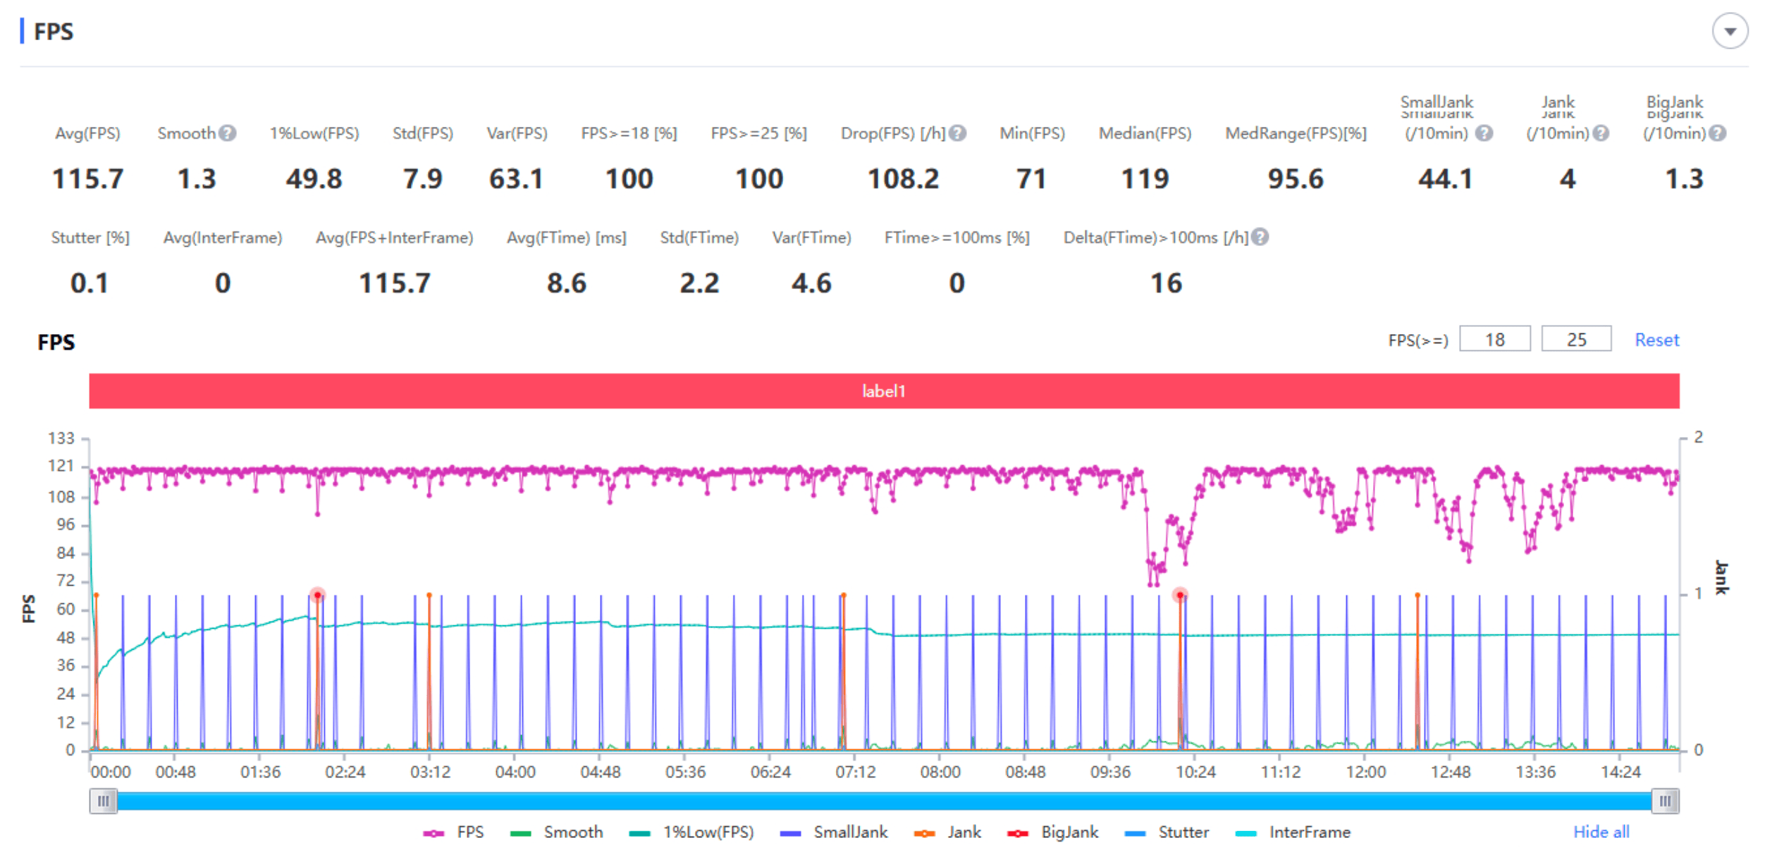This screenshot has width=1765, height=850.
Task: Click Hide all to hide chart series
Action: click(1601, 832)
